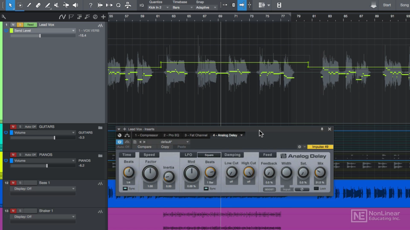Screen dimensions: 410x230
Task: Click the routing view icon in Inserts window
Action: [x=127, y=135]
